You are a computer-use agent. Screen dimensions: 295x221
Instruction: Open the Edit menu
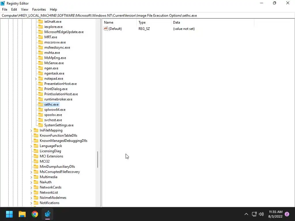pyautogui.click(x=14, y=9)
